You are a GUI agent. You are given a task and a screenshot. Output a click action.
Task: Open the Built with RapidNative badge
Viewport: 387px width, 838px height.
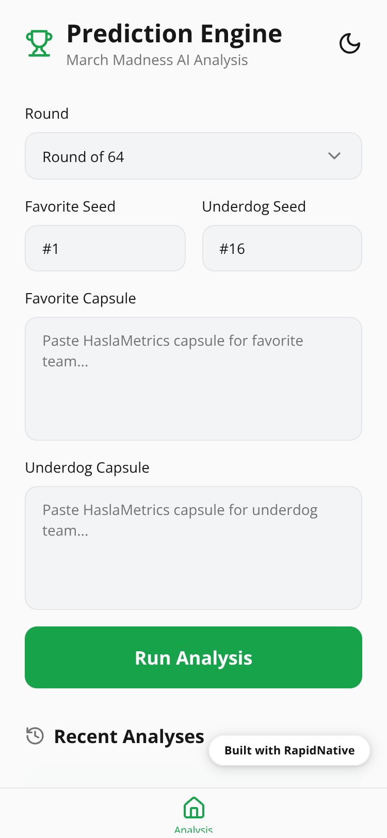289,750
